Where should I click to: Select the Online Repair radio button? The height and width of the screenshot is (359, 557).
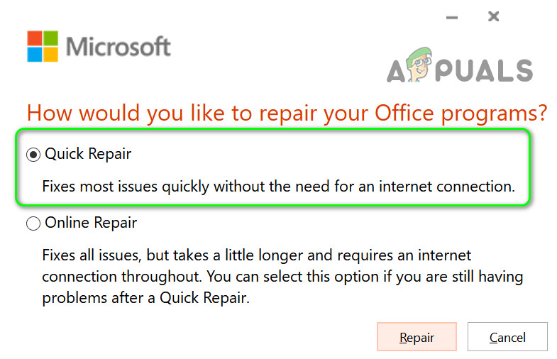click(33, 224)
